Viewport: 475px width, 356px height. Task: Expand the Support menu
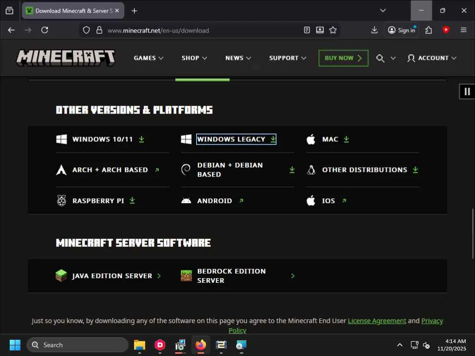pos(288,58)
